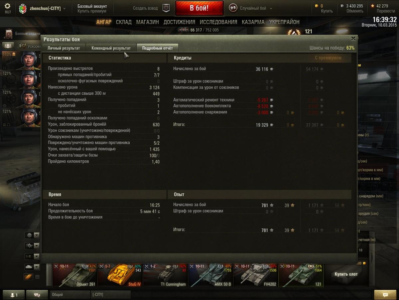
Task: Click the 36 116 credits earned value
Action: pyautogui.click(x=262, y=69)
